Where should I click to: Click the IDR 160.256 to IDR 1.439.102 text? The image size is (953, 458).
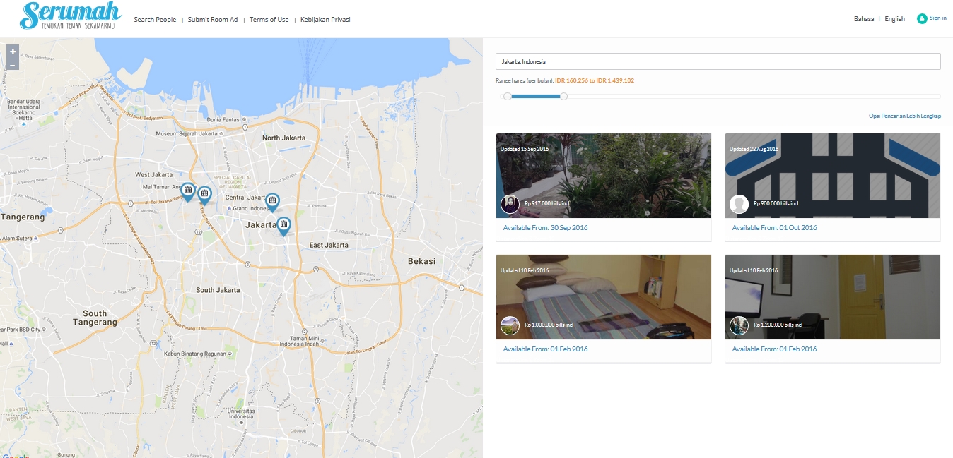595,80
